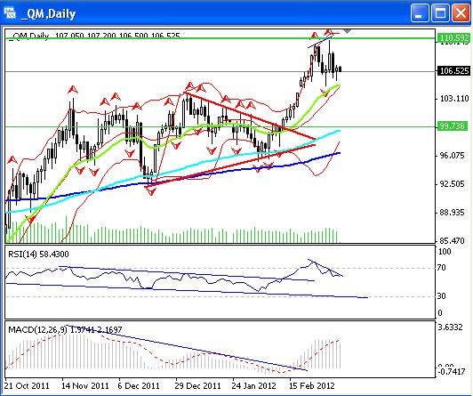
Task: Select the lower red ascending trendline
Action: point(230,166)
